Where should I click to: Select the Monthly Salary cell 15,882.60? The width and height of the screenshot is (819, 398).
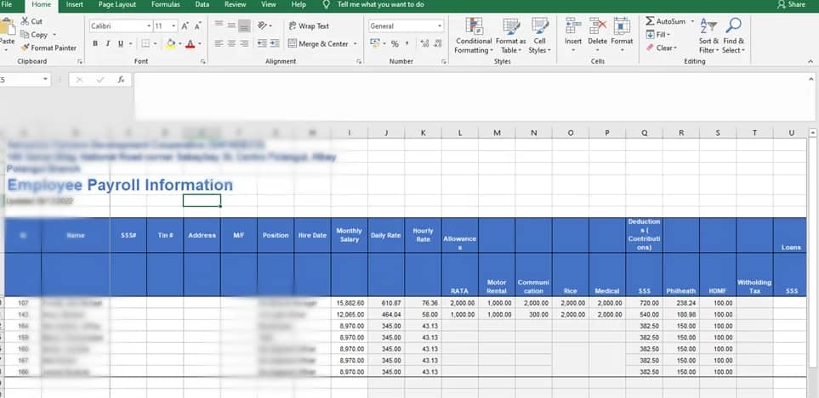350,303
